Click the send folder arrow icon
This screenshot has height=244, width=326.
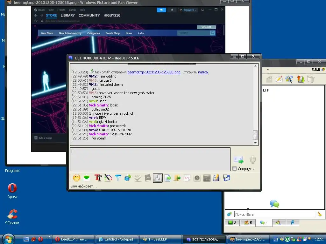(x=177, y=178)
